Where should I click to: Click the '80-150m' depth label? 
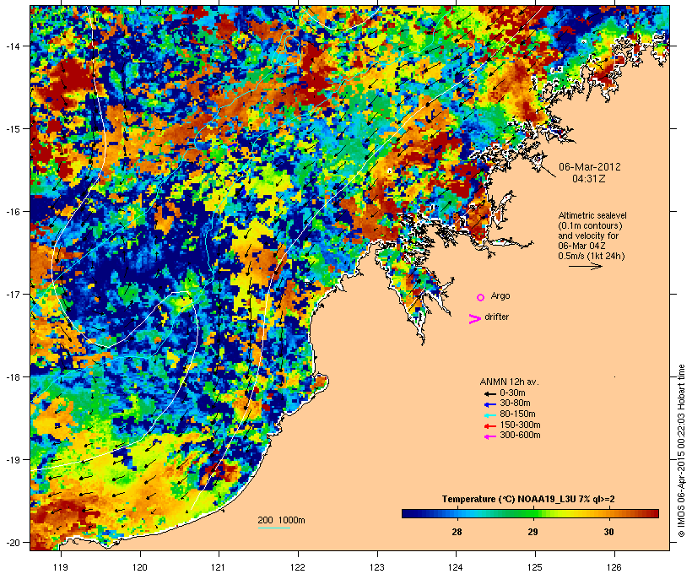pos(517,414)
